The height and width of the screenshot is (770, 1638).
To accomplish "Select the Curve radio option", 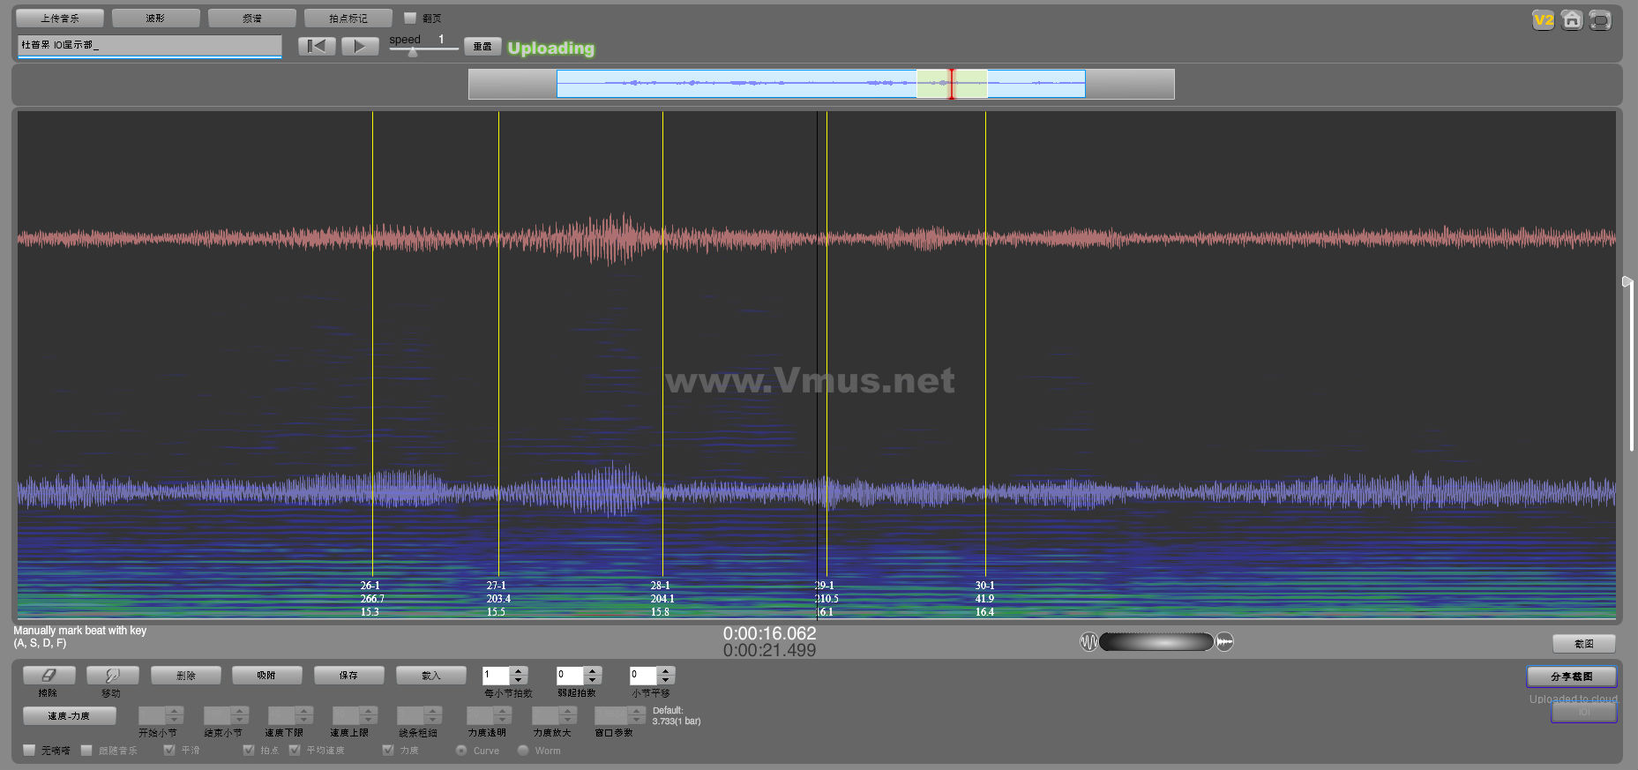I will [x=461, y=751].
